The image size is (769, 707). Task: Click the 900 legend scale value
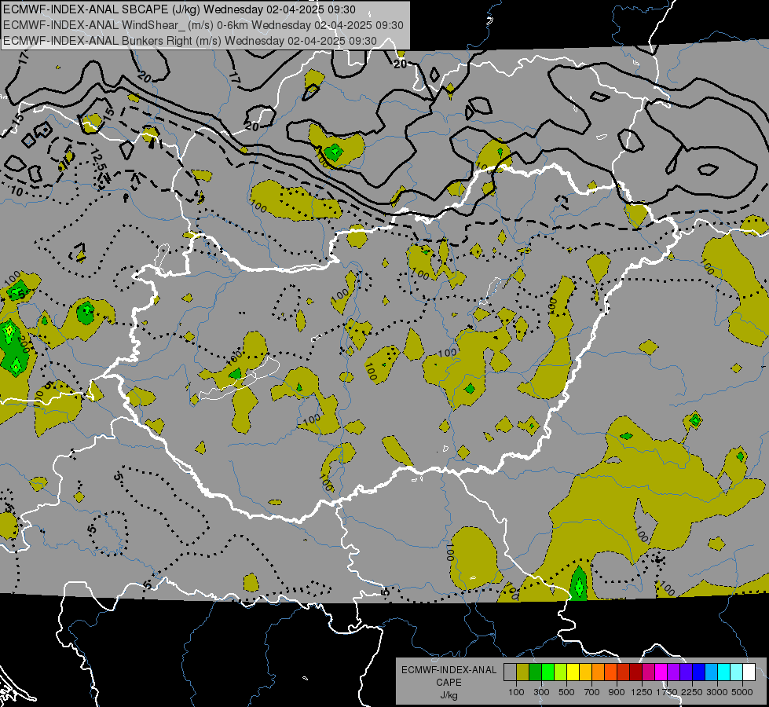point(617,692)
